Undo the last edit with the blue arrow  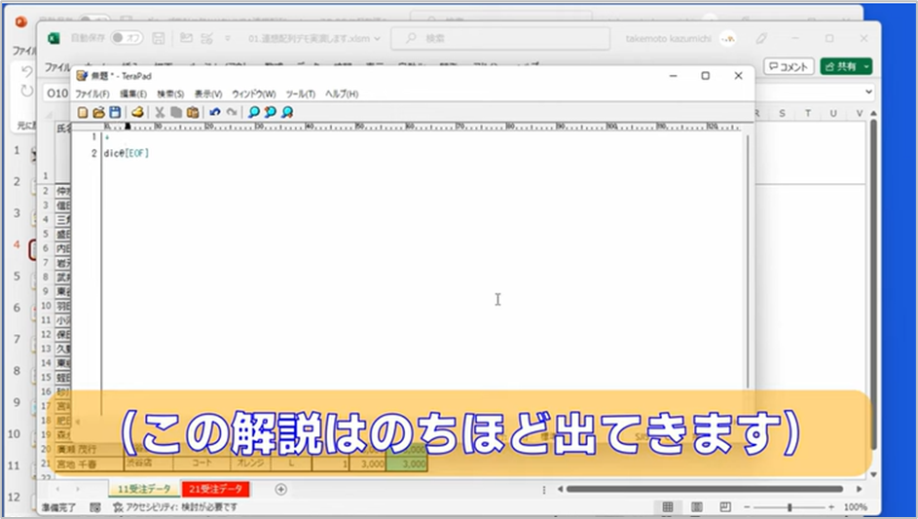[x=215, y=112]
